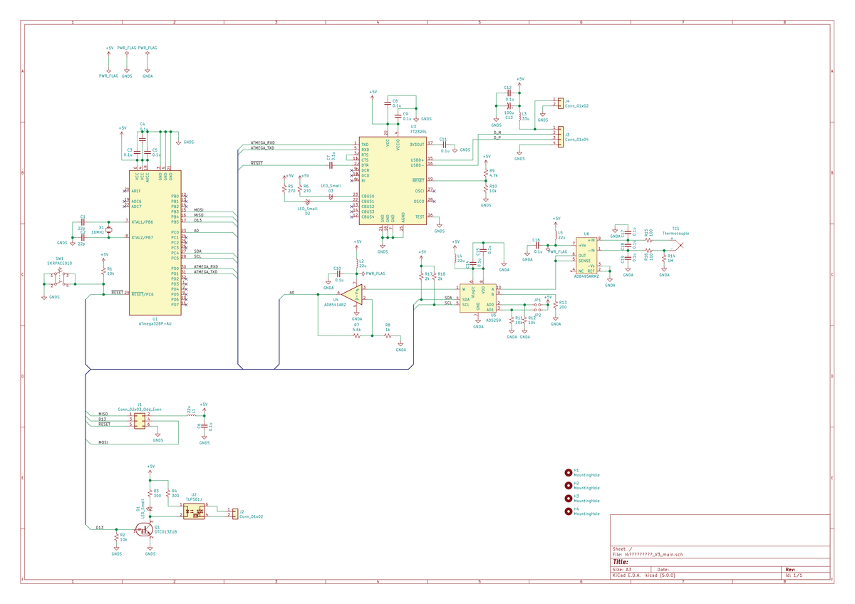The width and height of the screenshot is (855, 604).
Task: Select the X1 16MHz crystal symbol
Action: click(109, 229)
